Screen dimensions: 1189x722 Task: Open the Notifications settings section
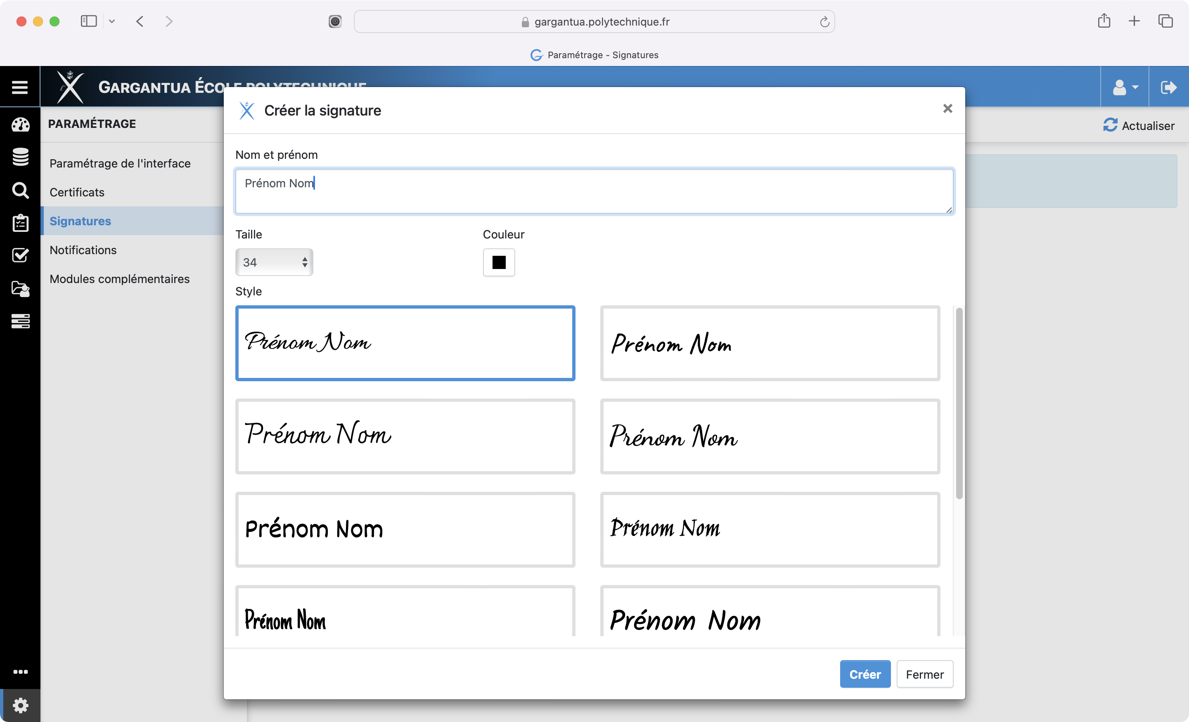click(x=83, y=250)
